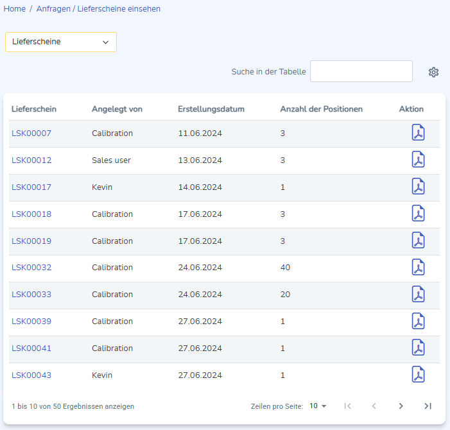Image resolution: width=450 pixels, height=430 pixels.
Task: Select LSK00041 delivery note link
Action: click(31, 348)
